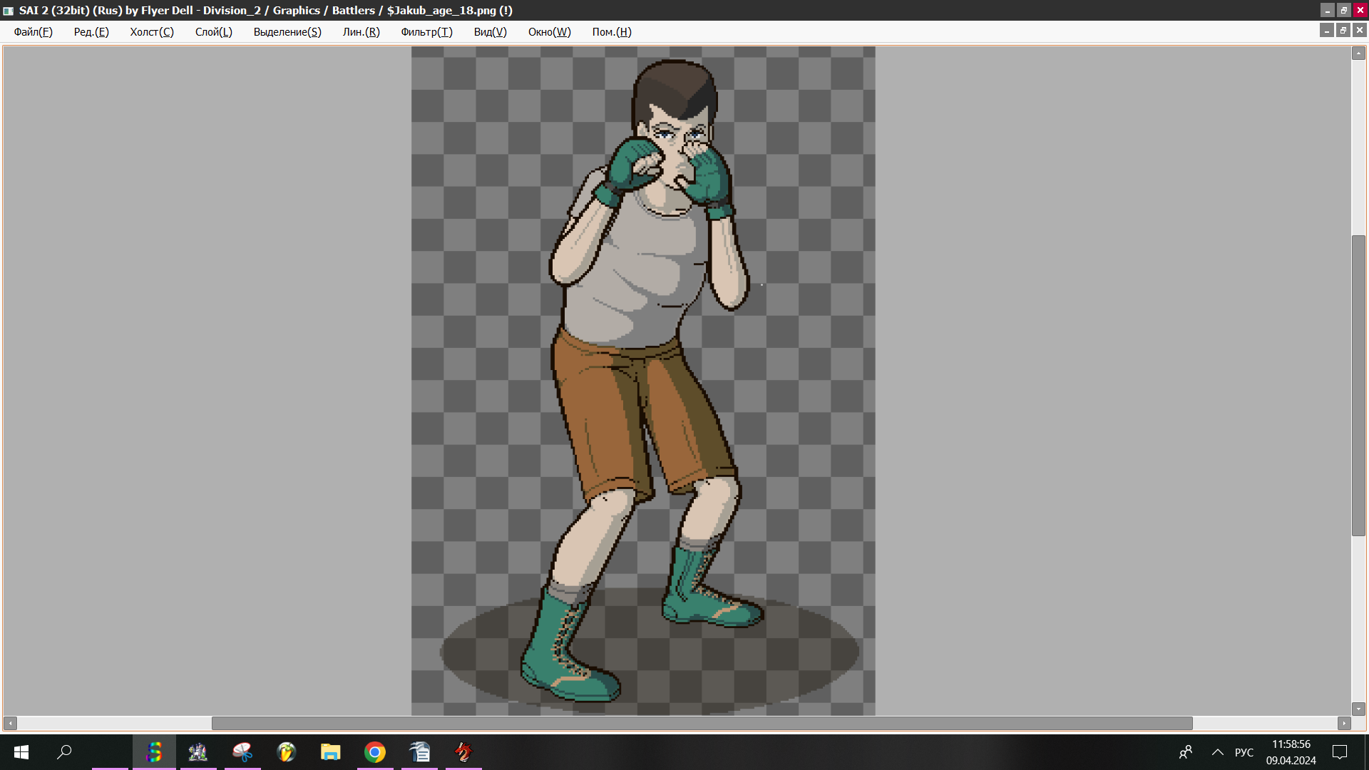This screenshot has width=1369, height=770.
Task: Switch РУС keyboard language indicator
Action: 1244,752
